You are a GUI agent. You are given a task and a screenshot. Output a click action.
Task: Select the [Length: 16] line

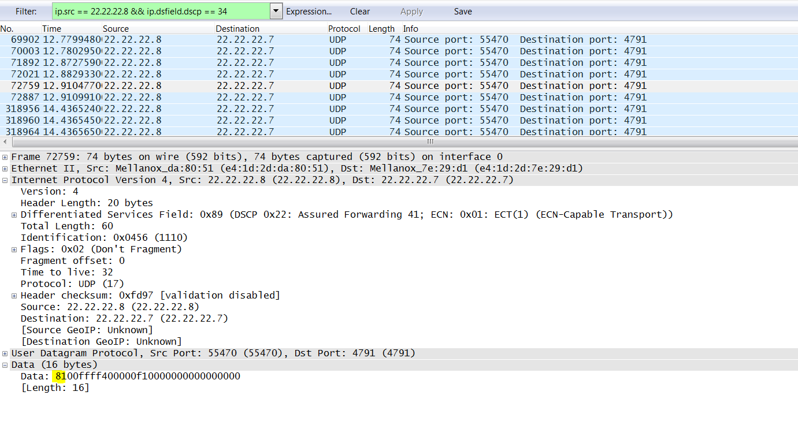coord(55,388)
